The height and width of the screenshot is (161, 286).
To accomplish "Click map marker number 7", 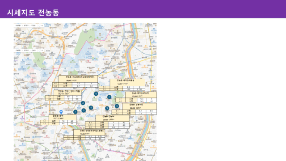I will tap(109, 97).
